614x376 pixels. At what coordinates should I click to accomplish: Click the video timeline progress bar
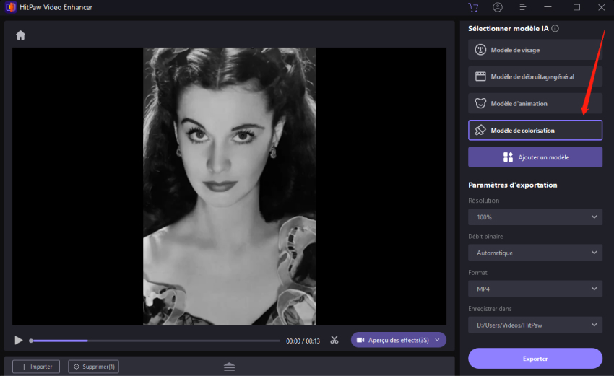click(x=155, y=341)
